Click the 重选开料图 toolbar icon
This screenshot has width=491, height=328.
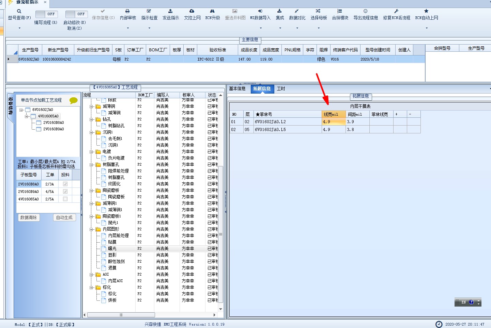point(235,11)
